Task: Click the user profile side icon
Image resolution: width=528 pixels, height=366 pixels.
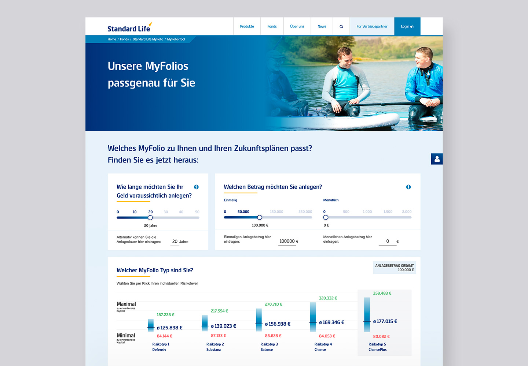Action: (x=437, y=159)
